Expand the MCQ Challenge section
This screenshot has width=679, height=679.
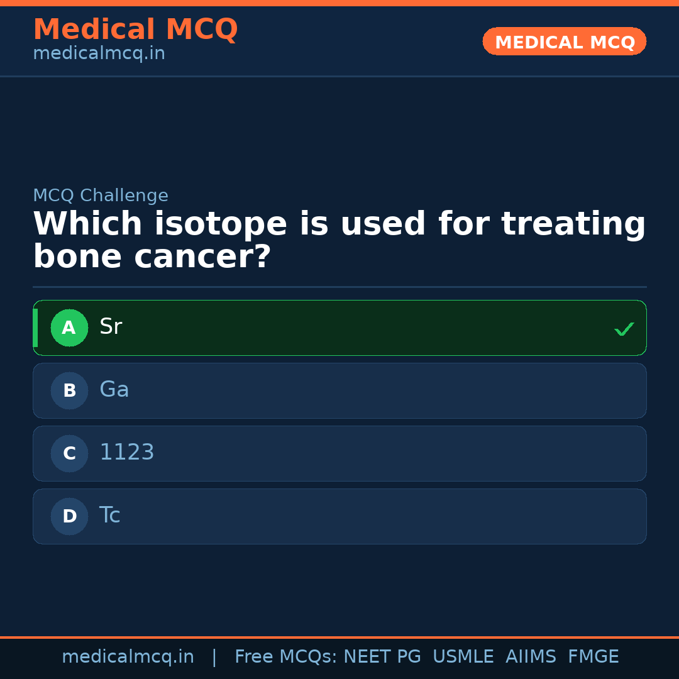(x=101, y=196)
